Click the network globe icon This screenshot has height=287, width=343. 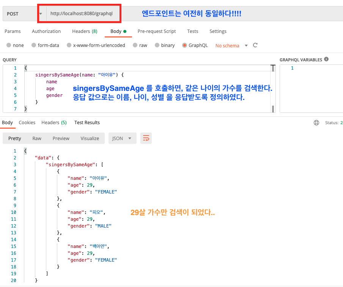(316, 123)
